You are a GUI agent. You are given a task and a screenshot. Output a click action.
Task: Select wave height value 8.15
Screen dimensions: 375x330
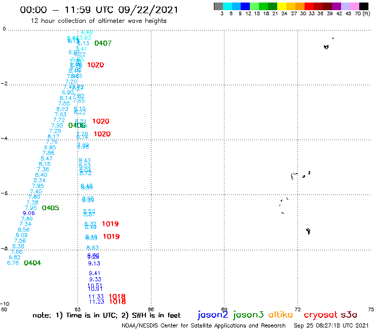coord(45,164)
